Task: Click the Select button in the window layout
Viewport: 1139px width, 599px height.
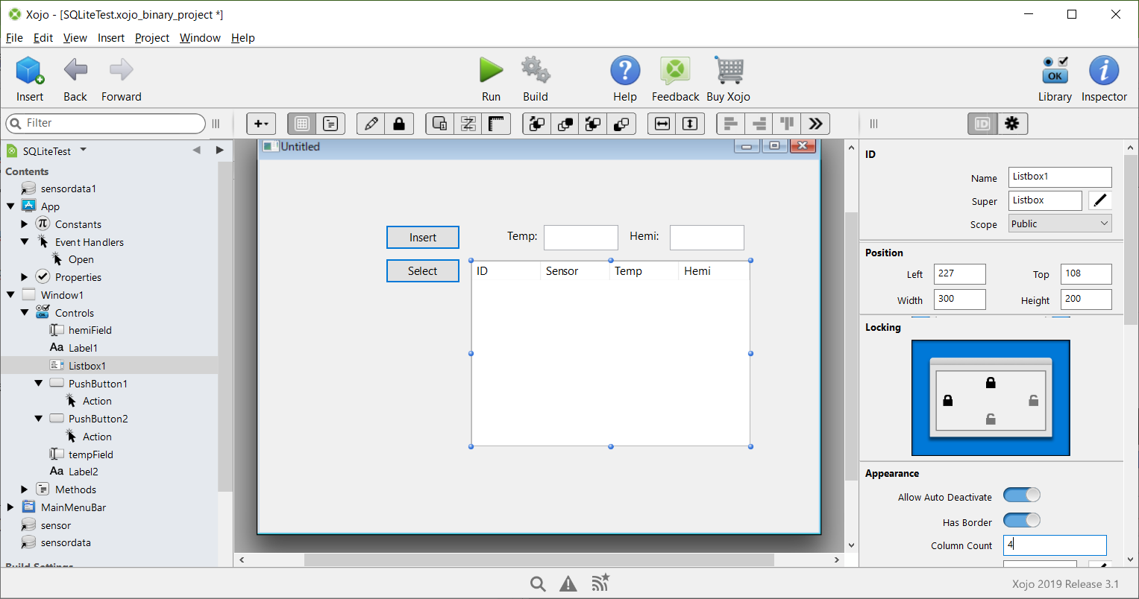Action: point(423,270)
